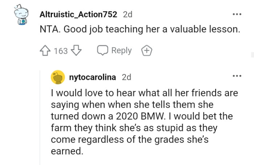
Task: Open more options for Altruistic_Action752's comment
Action: click(237, 14)
